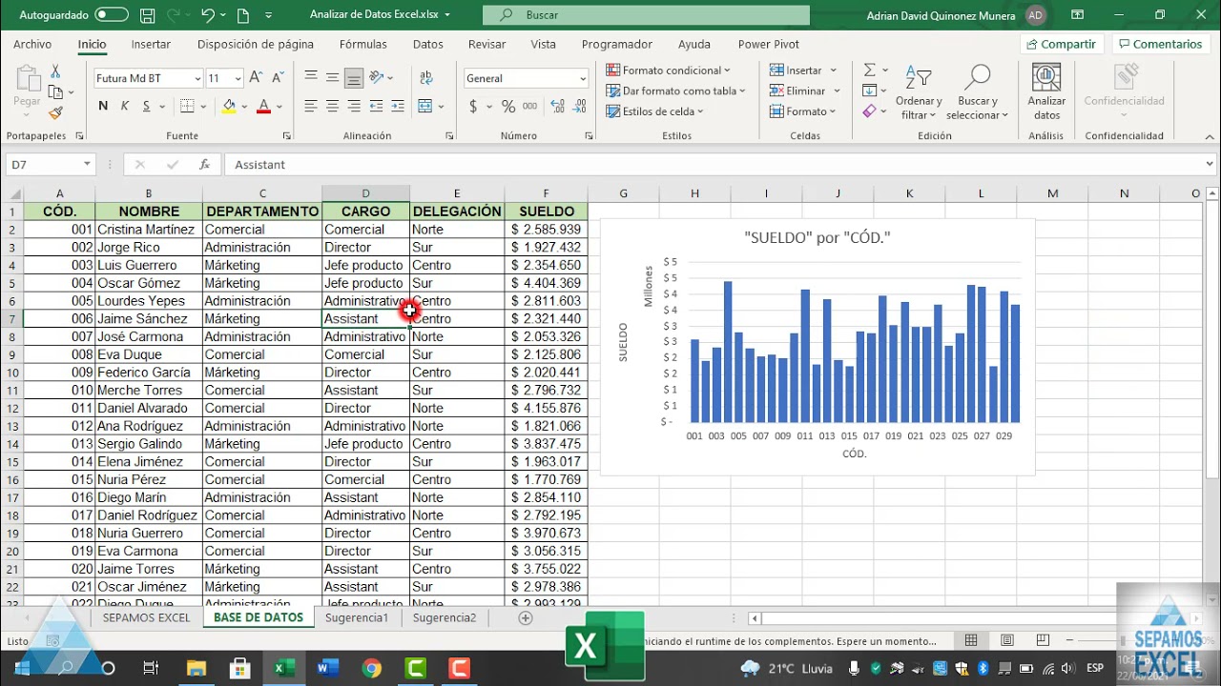This screenshot has height=686, width=1221.
Task: Click the Cut scissors icon
Action: click(55, 71)
